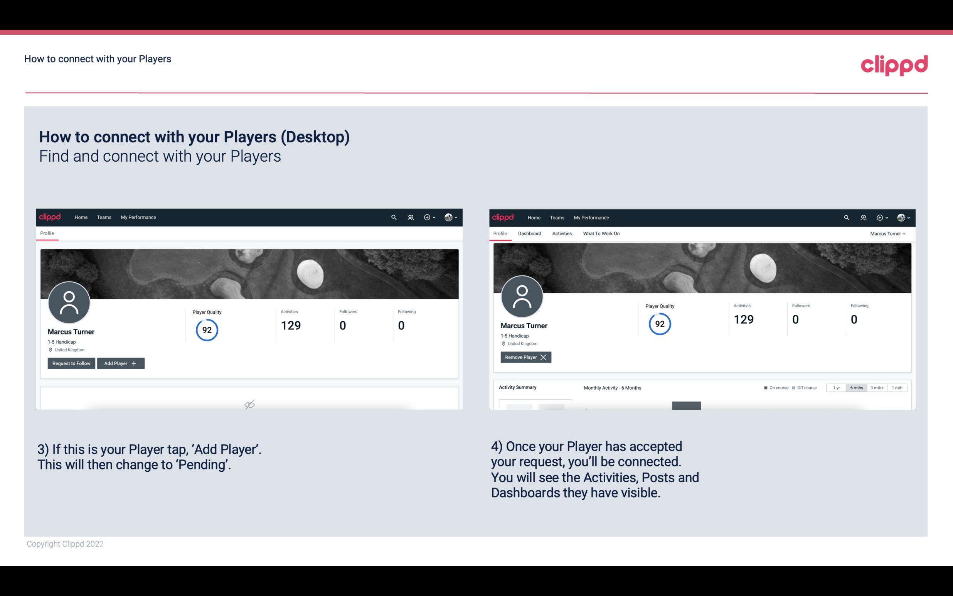Select the 'What To On' tab right screen

click(601, 233)
